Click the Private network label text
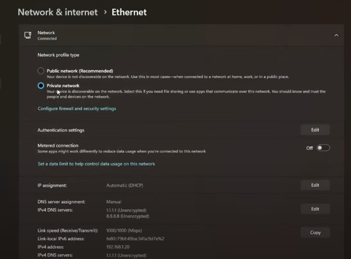Viewport: 351px width, 259px height. (x=63, y=85)
